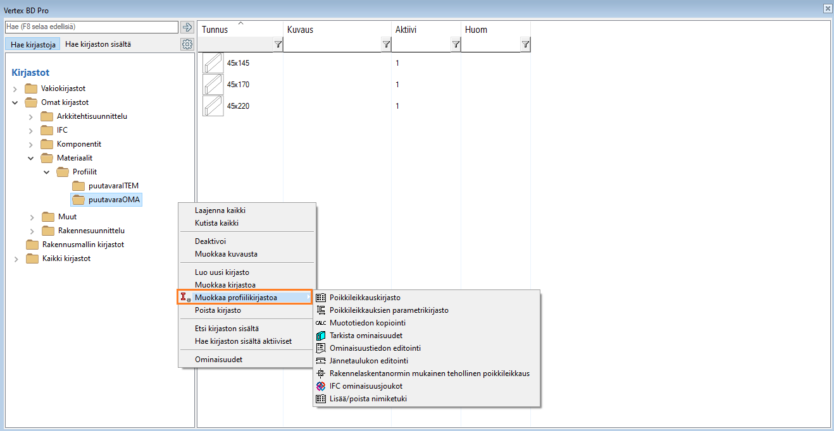Click Tarkista ominaisuudet submenu item
The height and width of the screenshot is (431, 834).
tap(366, 336)
